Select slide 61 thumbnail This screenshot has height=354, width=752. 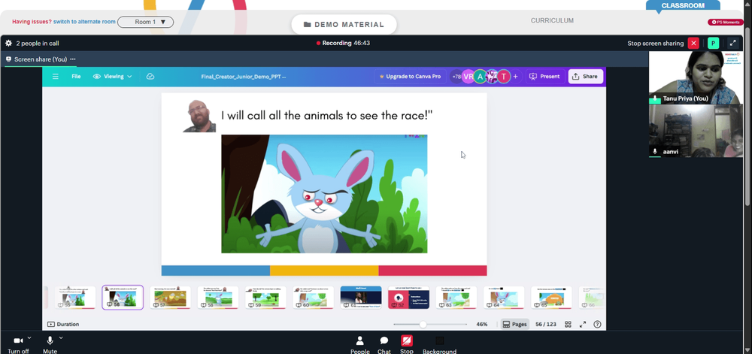pyautogui.click(x=361, y=298)
